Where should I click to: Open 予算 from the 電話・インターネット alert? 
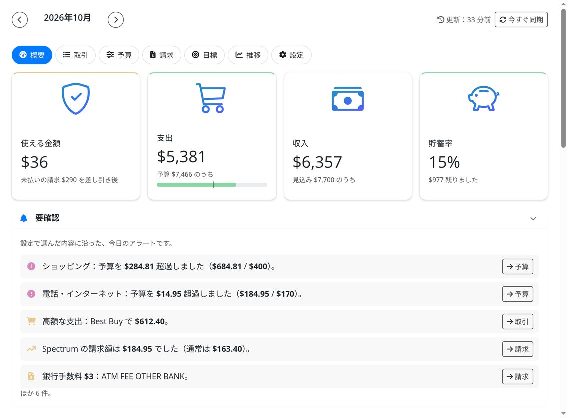coord(517,294)
